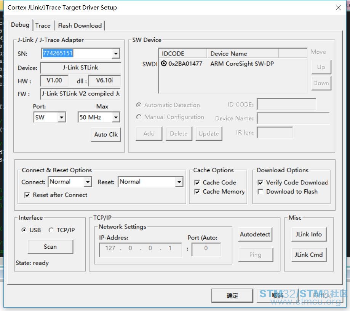The image size is (350, 311).
Task: Click the ID CODE input field
Action: pyautogui.click(x=286, y=104)
